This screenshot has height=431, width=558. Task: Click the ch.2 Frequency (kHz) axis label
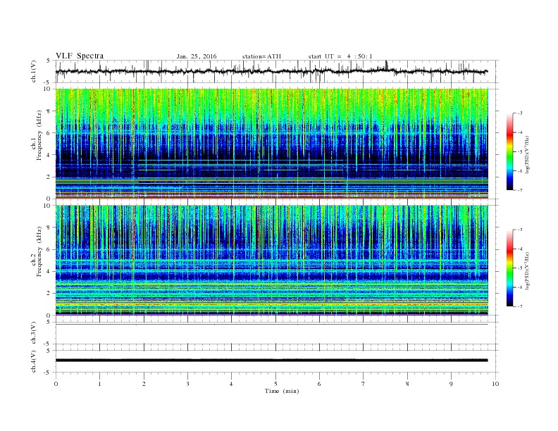tap(37, 251)
